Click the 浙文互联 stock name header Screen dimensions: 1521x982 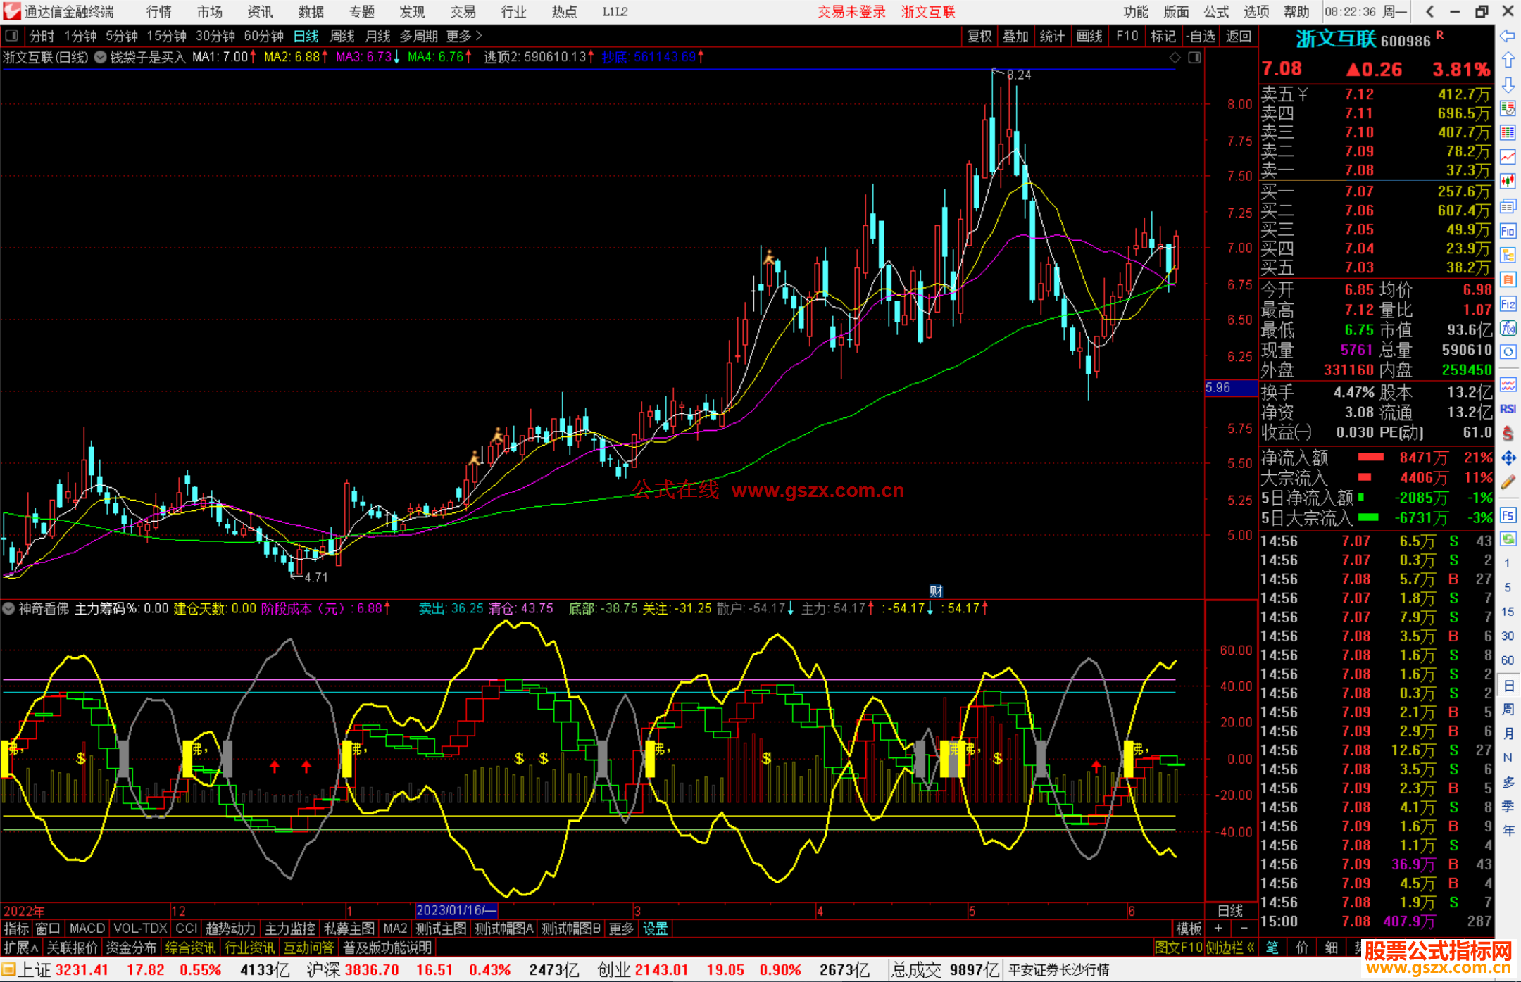(x=1336, y=39)
